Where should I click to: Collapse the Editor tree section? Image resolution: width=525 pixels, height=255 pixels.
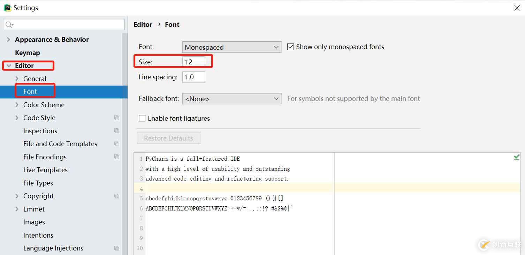click(x=9, y=66)
